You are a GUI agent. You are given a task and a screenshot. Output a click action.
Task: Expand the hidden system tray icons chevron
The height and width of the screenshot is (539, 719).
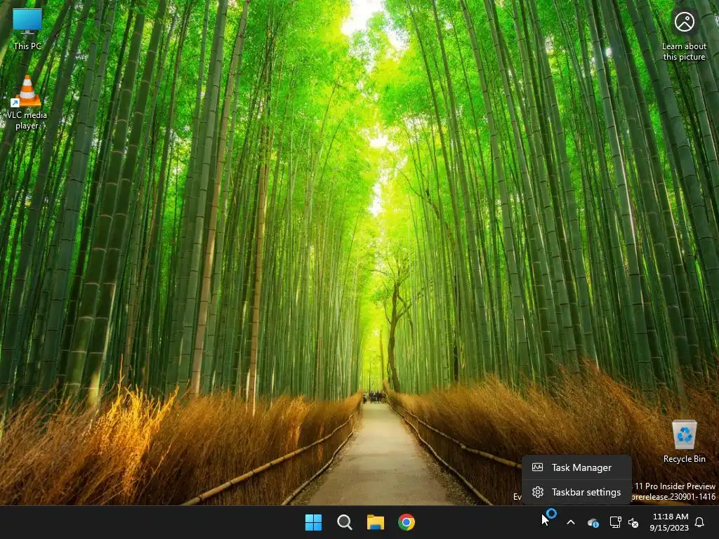click(x=571, y=522)
